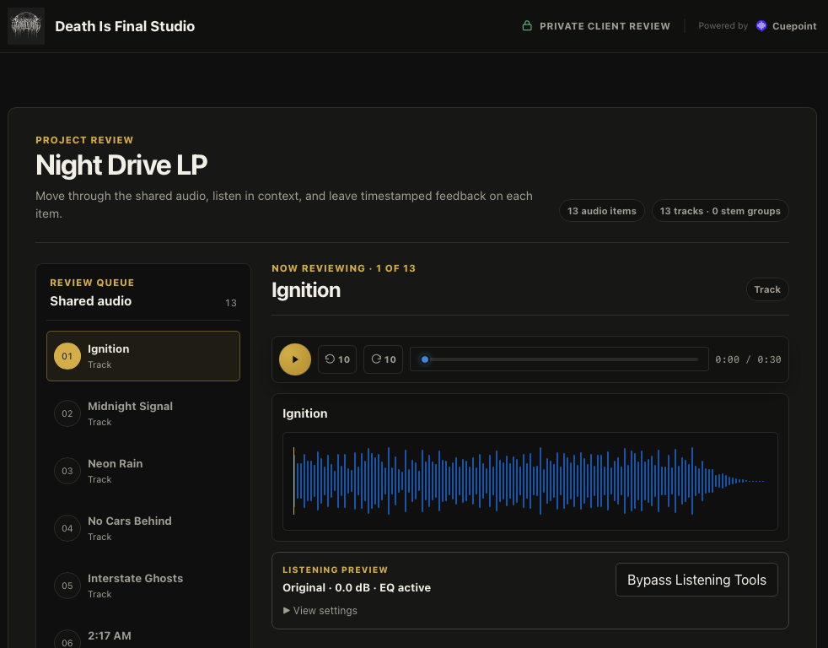
Task: Click the queue count 13
Action: [231, 303]
